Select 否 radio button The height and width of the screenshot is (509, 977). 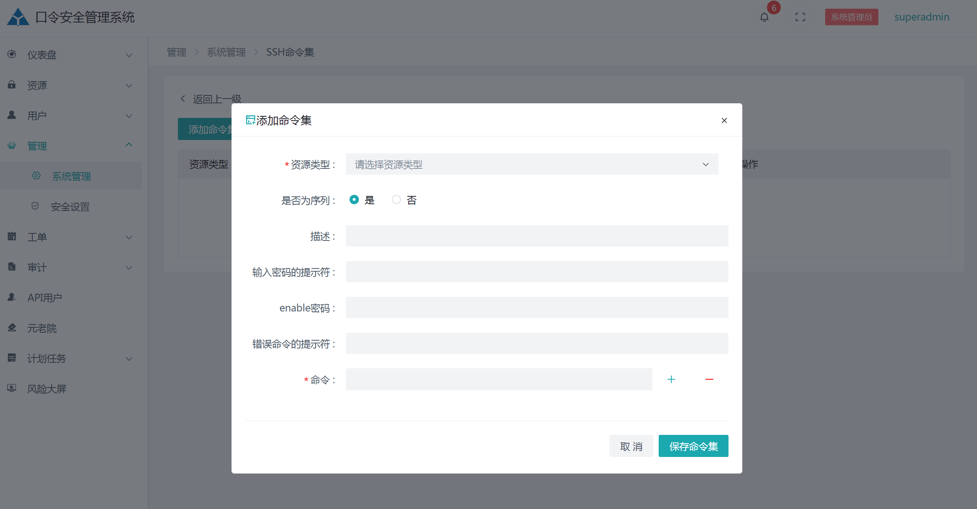[396, 200]
